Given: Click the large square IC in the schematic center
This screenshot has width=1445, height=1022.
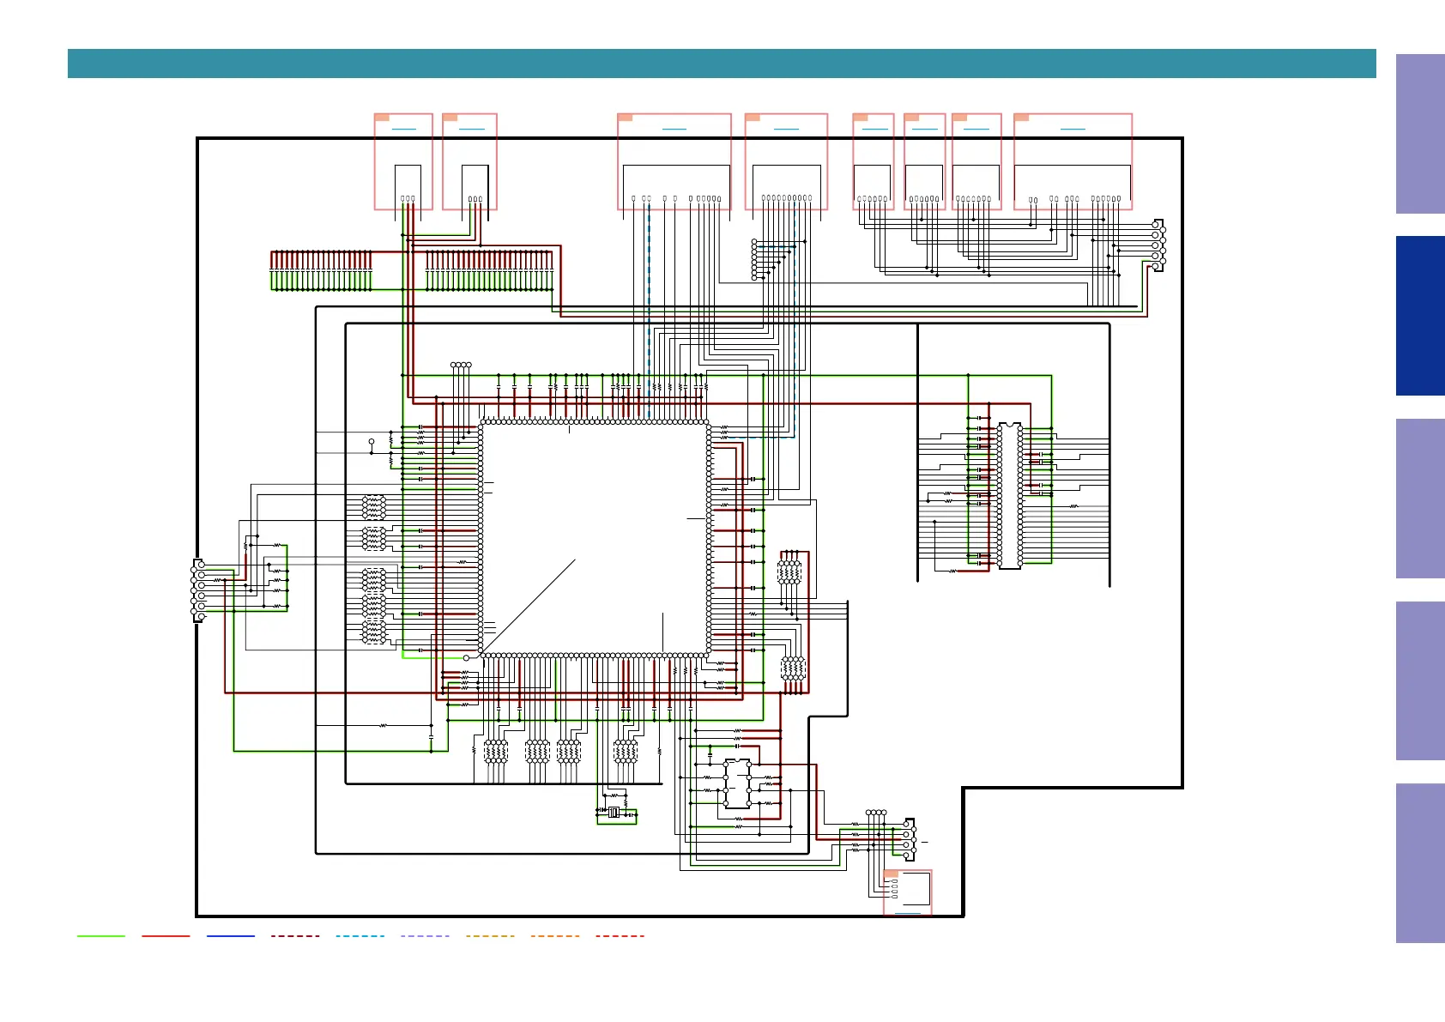Looking at the screenshot, I should [x=595, y=539].
